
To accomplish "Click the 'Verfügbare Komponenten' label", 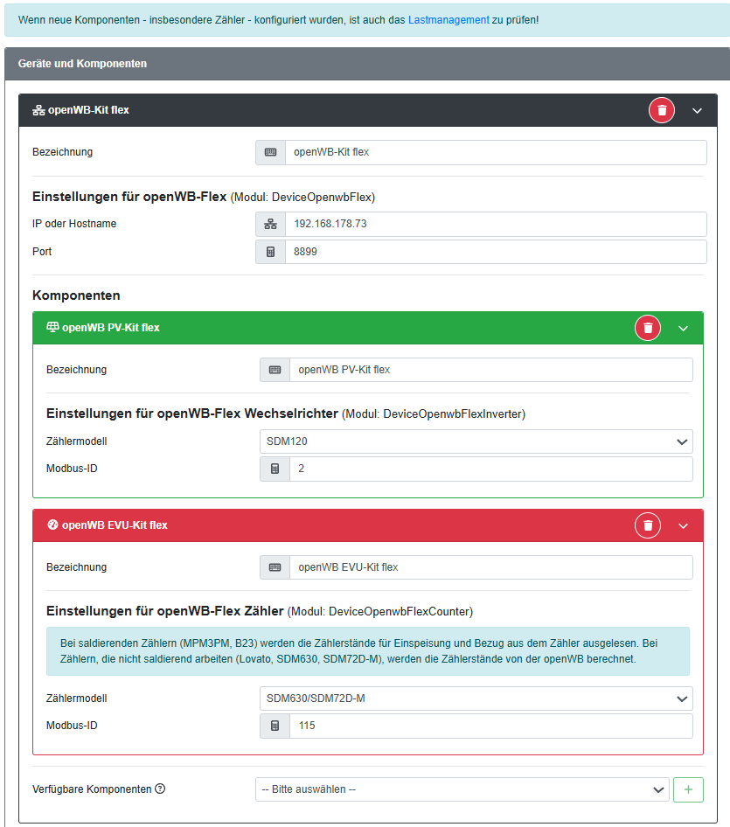I will [92, 789].
